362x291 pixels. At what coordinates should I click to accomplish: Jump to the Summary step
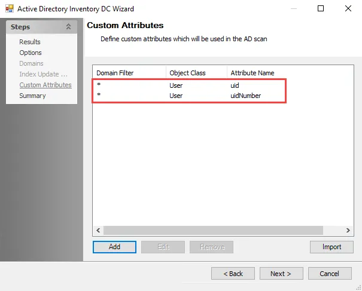coord(32,96)
